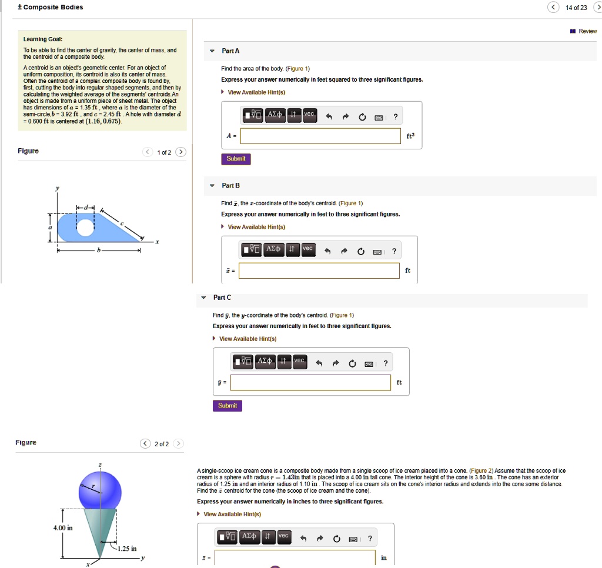Click inside the x̄ answer input field
The image size is (602, 568).
click(317, 270)
